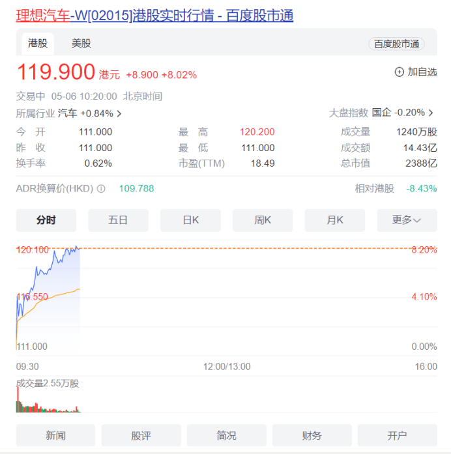Viewport: 451px width, 454px height.
Task: Select the 分时 chart tab
Action: pos(46,220)
